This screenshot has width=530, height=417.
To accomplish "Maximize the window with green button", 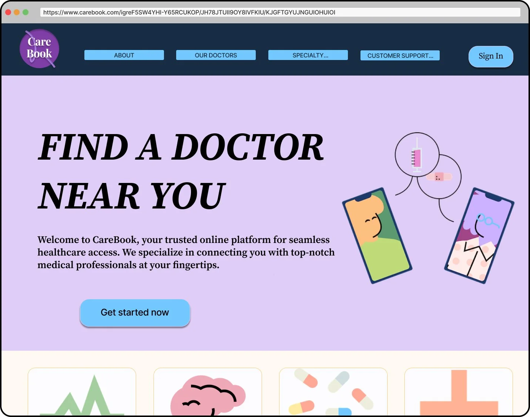I will pyautogui.click(x=26, y=12).
